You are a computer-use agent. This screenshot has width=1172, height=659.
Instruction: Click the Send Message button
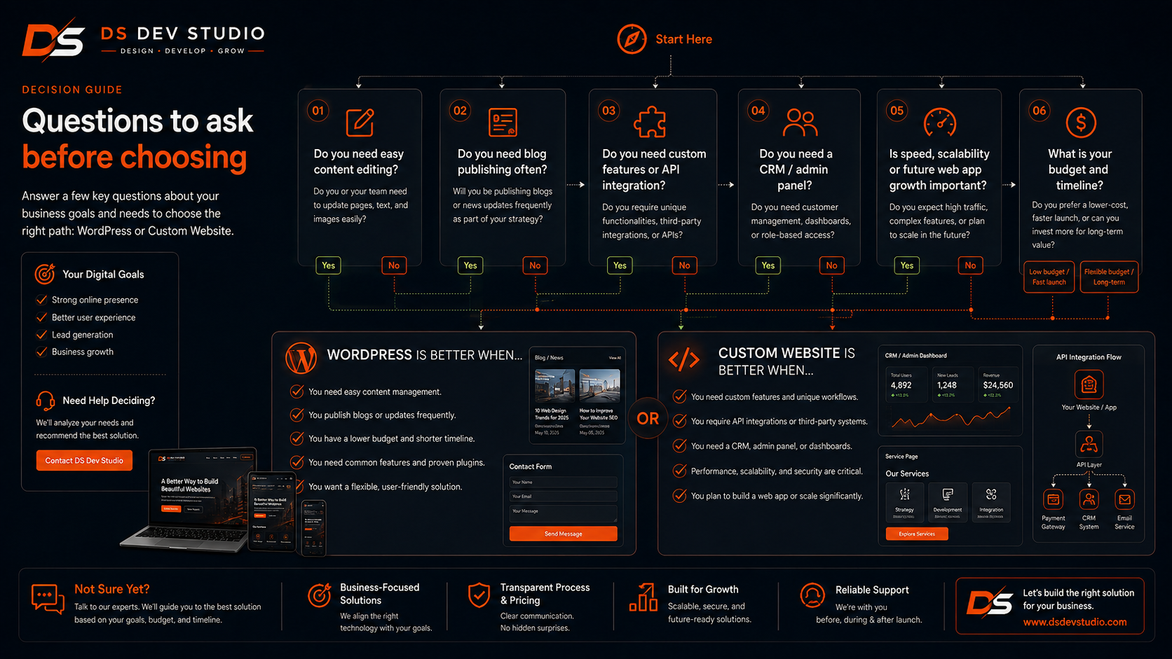tap(564, 534)
